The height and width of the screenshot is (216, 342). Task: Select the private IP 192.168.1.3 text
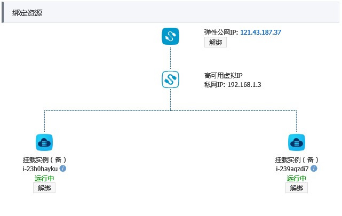pyautogui.click(x=244, y=85)
